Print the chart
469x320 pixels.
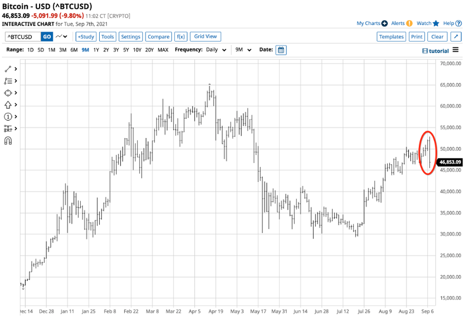(x=417, y=37)
